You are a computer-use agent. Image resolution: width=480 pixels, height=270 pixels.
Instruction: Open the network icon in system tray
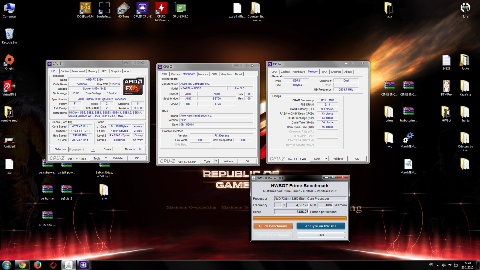[x=456, y=265]
